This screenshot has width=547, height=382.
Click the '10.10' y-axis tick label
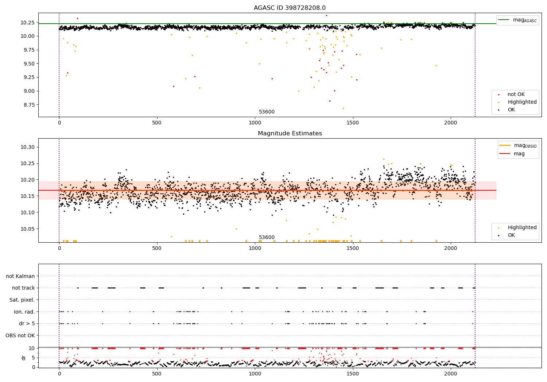[28, 212]
